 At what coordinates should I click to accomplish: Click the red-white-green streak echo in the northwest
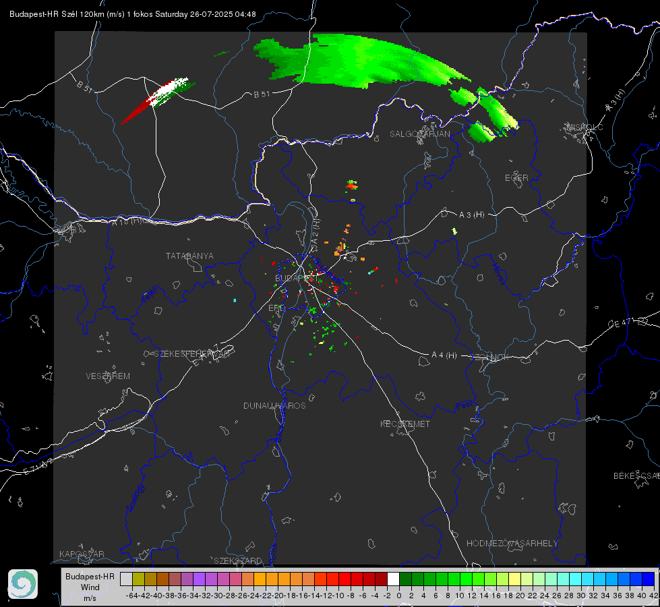[x=158, y=100]
